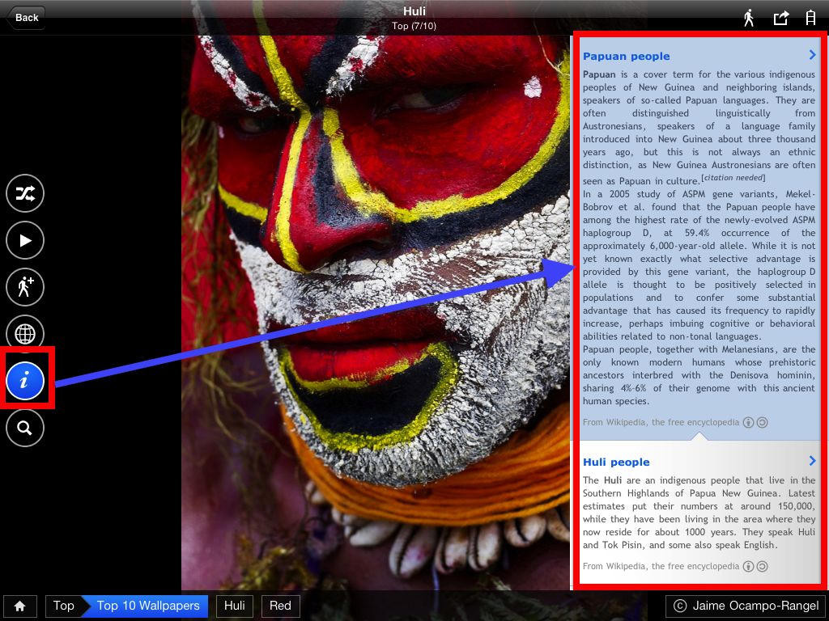Screen dimensions: 829x621
Task: Click the walking figure with plus icon
Action: pyautogui.click(x=25, y=287)
